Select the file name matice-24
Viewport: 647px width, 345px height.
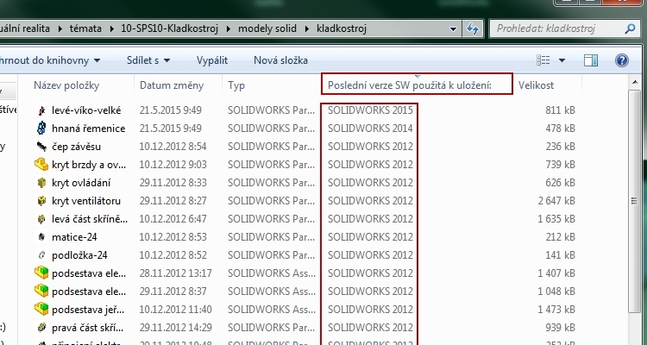pos(74,237)
